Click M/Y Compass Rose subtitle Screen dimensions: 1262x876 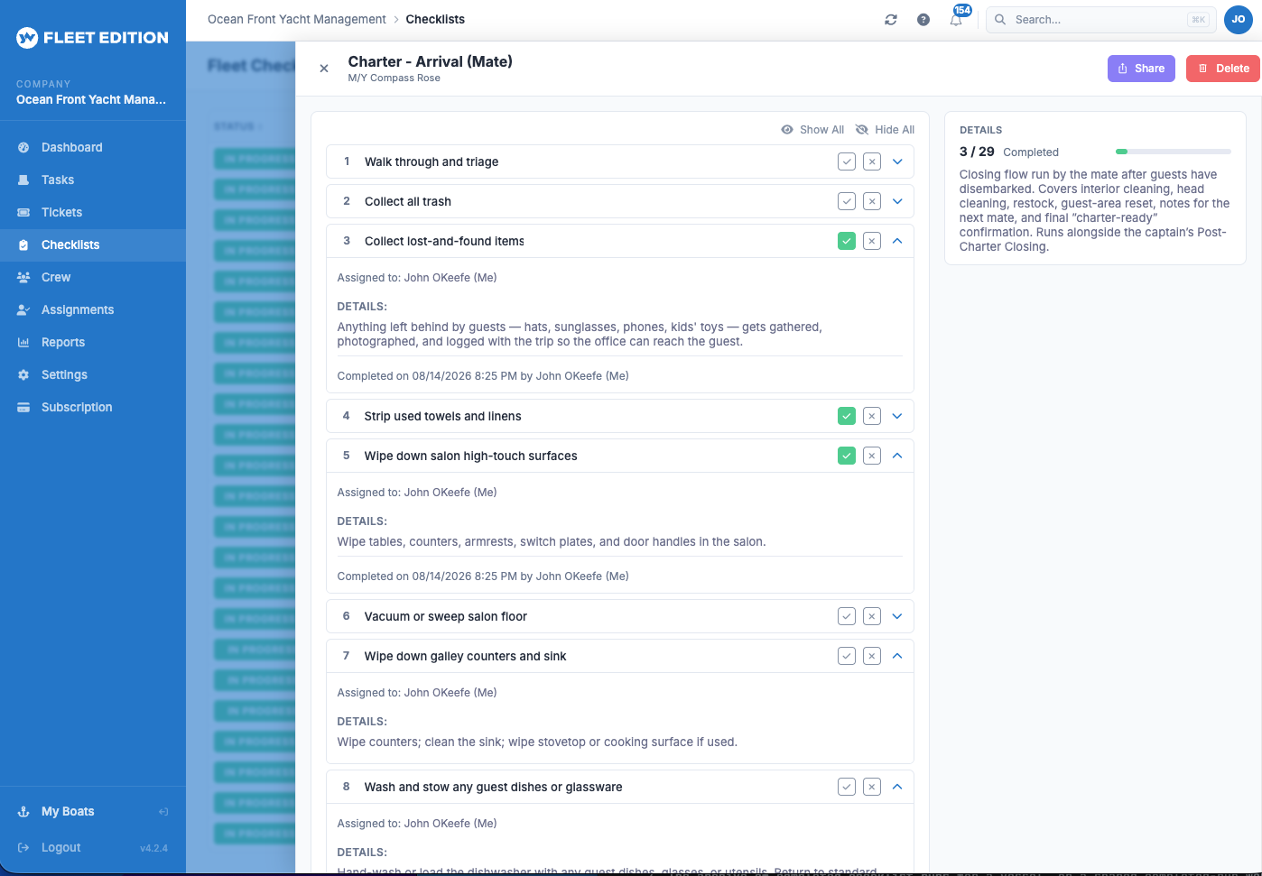[394, 78]
